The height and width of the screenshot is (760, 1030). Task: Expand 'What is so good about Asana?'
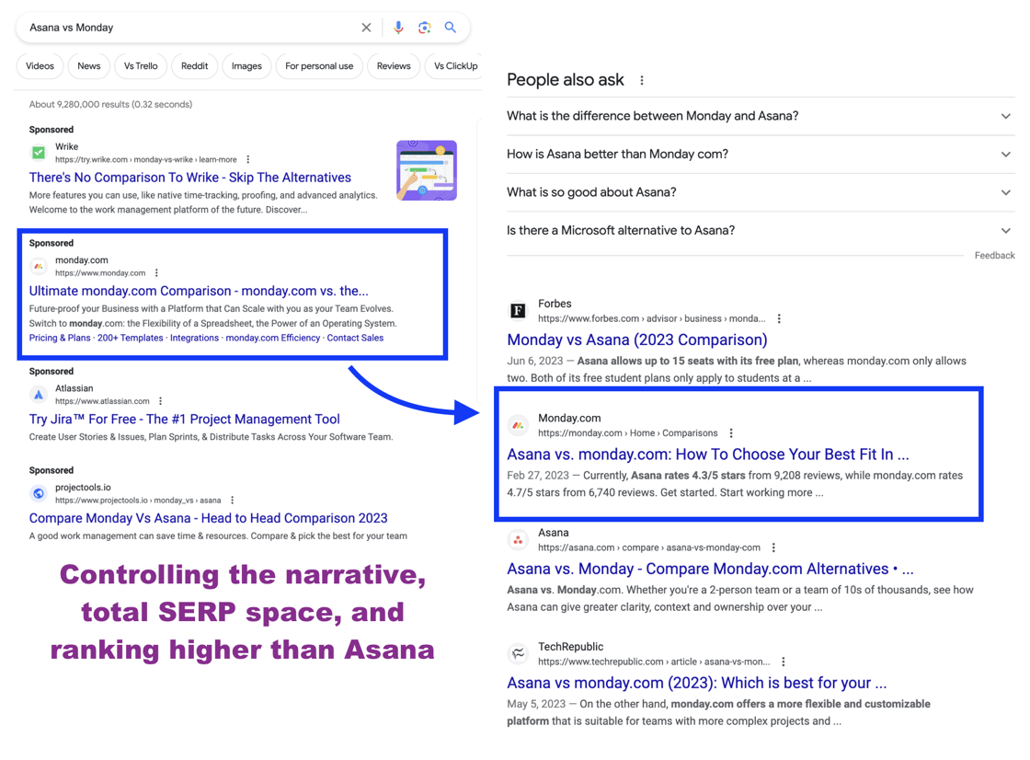(x=760, y=192)
